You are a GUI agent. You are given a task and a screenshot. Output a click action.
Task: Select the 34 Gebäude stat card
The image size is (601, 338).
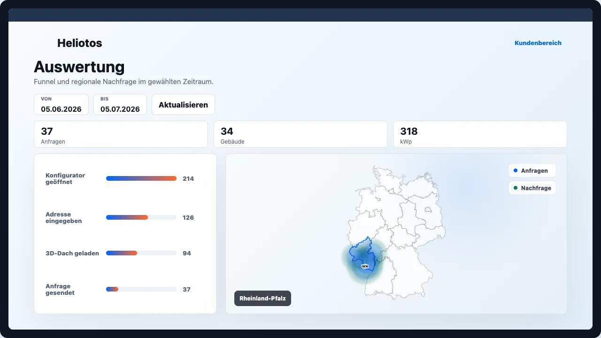[x=300, y=134]
